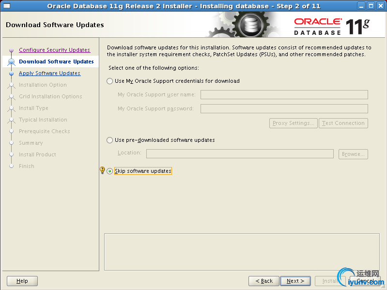Click the window menu icon in title bar
Viewport: 387px width, 290px height.
coord(7,6)
